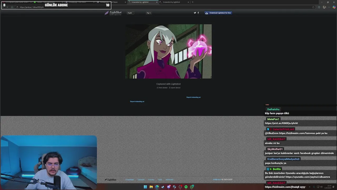Screen dimensions: 337x190
Task: Open the Skillbrains footer link
Action: click(x=217, y=180)
